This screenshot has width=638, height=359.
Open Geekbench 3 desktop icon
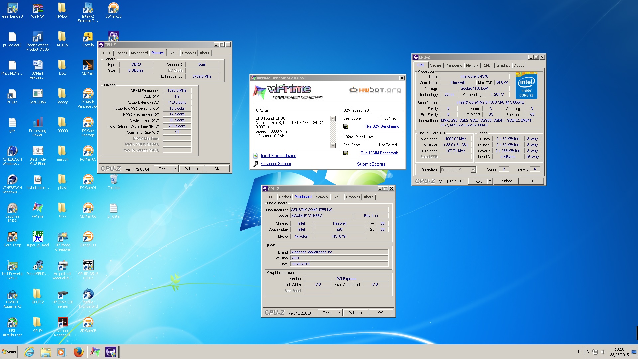click(12, 10)
